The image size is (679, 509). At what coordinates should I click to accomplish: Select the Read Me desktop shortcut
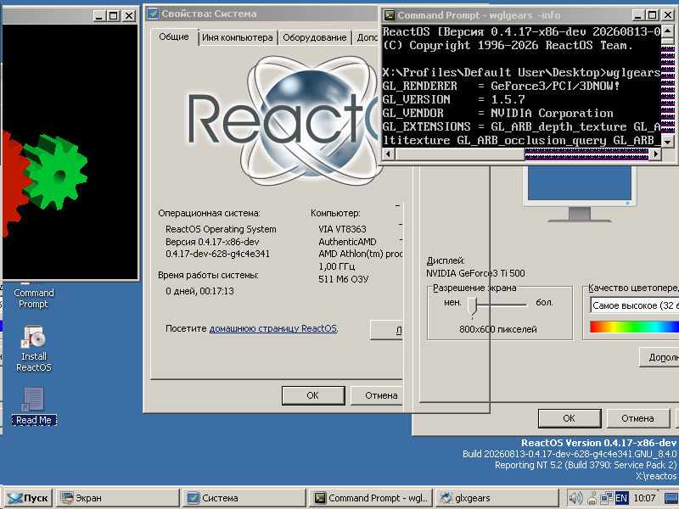point(33,406)
